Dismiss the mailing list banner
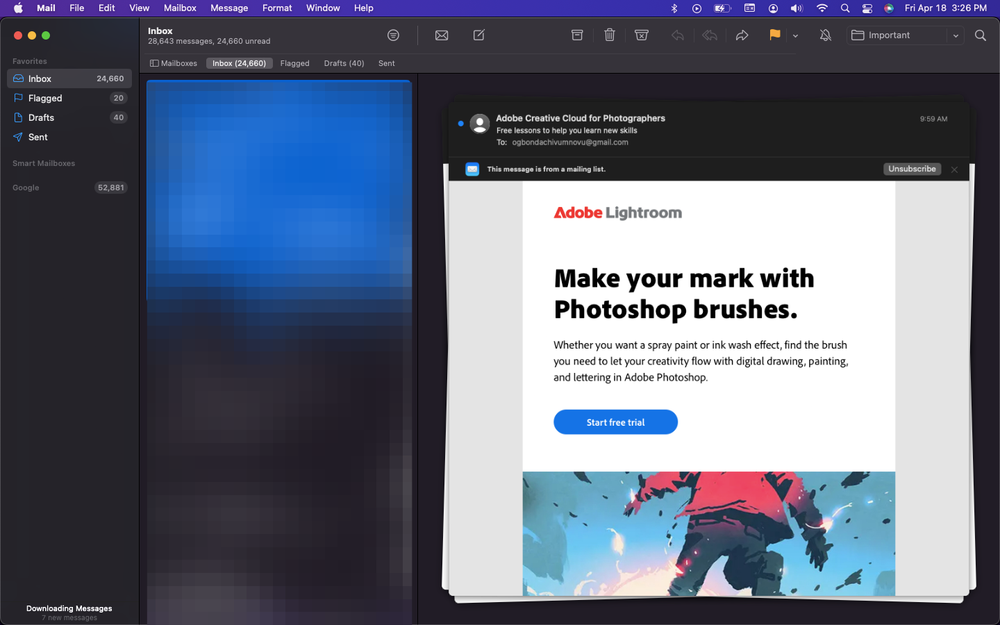1000x625 pixels. [x=954, y=169]
